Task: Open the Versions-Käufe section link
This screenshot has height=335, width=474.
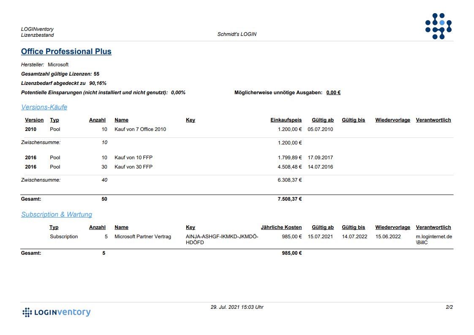Action: (44, 107)
